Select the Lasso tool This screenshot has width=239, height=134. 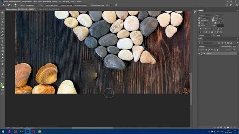tap(3, 19)
